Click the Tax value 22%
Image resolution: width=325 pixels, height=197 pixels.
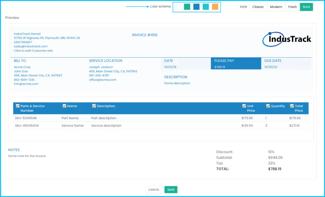272,163
